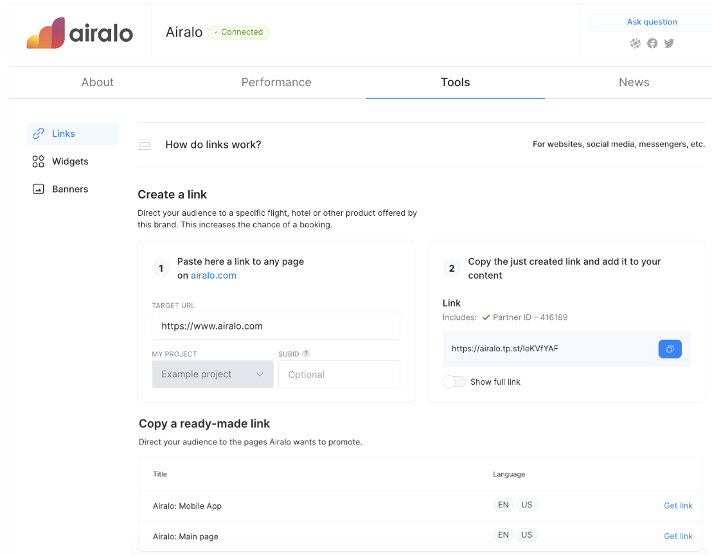
Task: Click the EN tag in Main page row
Action: (503, 534)
